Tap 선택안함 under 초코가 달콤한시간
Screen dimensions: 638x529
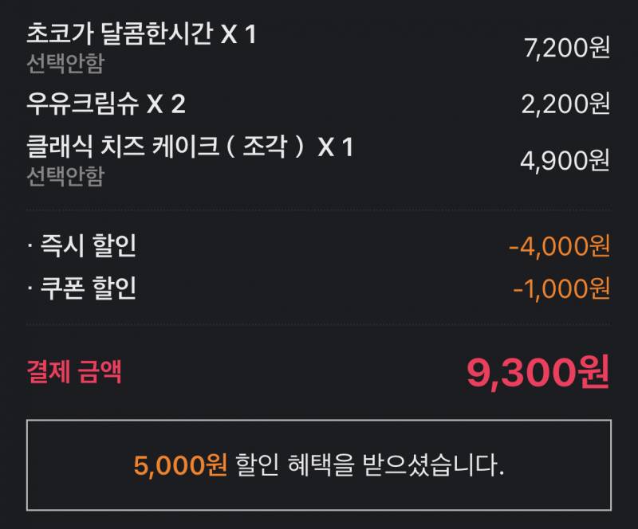coord(65,64)
